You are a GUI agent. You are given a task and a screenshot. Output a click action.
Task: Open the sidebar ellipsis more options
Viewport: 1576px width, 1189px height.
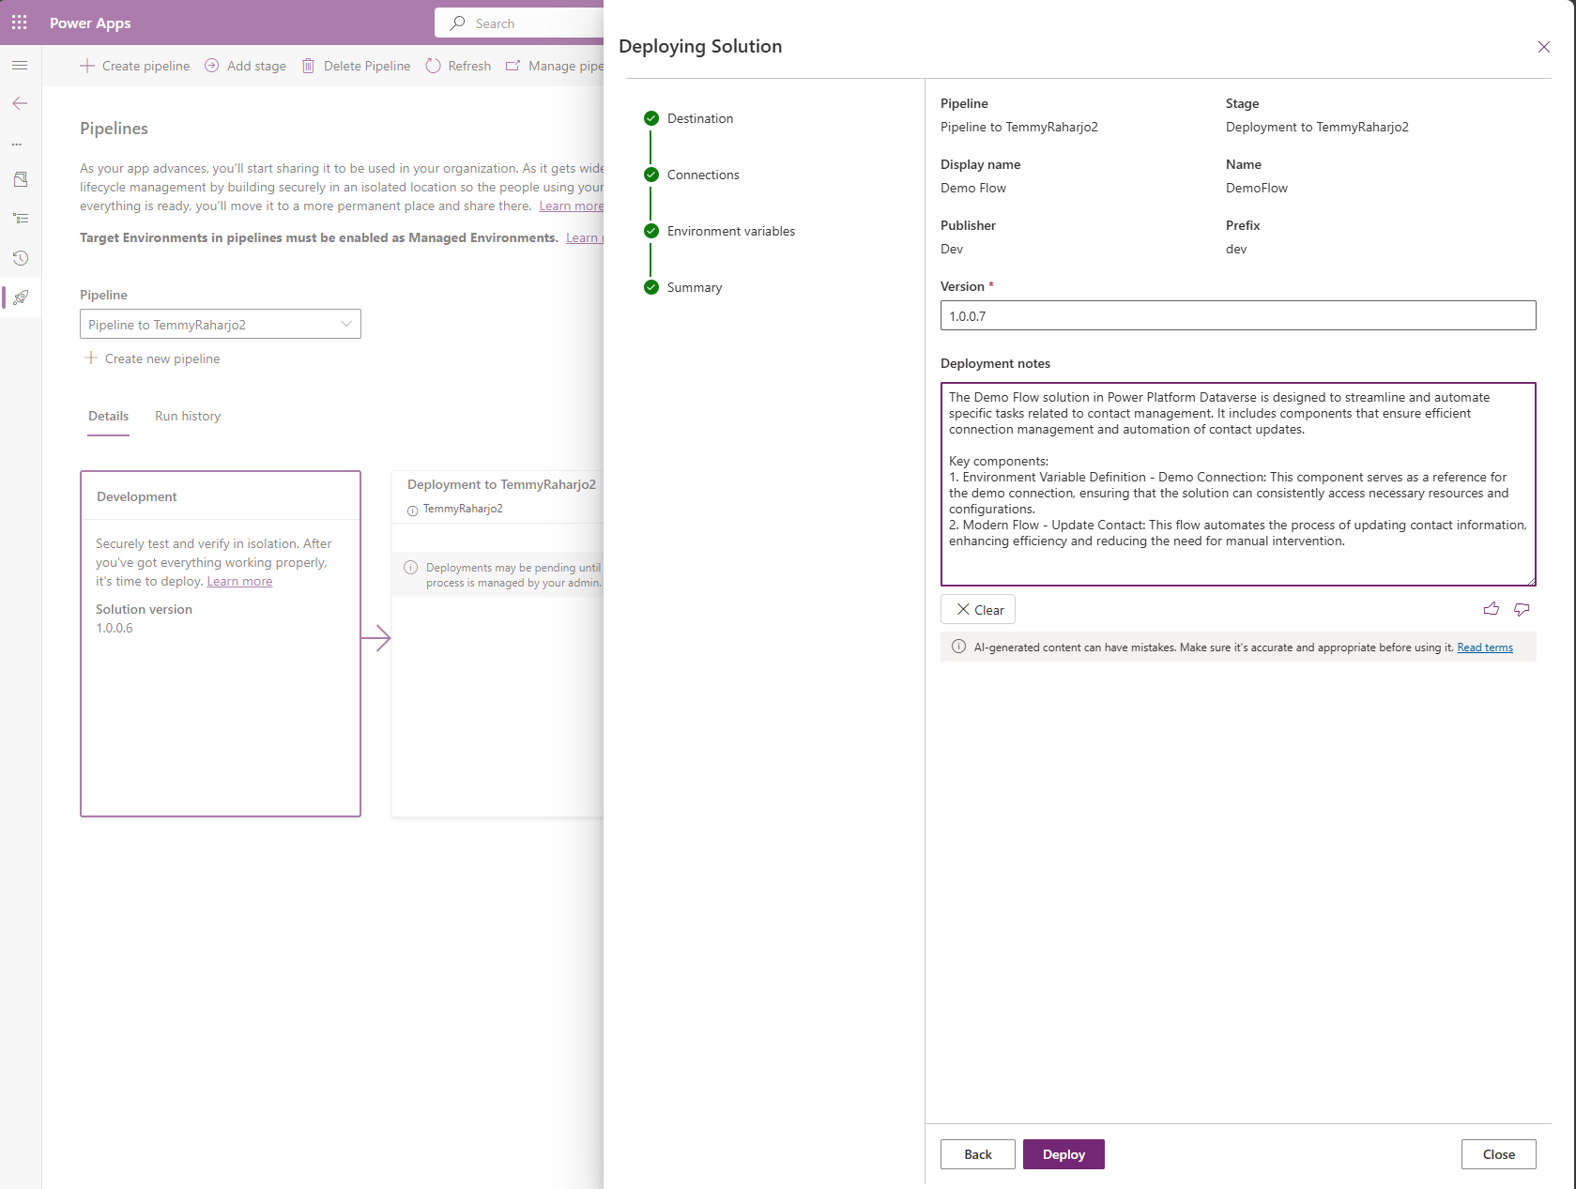(17, 144)
